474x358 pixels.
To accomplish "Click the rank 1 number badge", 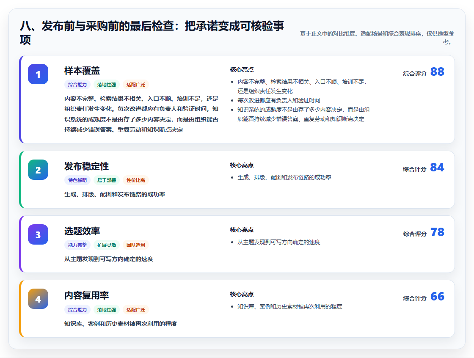I will (x=38, y=74).
